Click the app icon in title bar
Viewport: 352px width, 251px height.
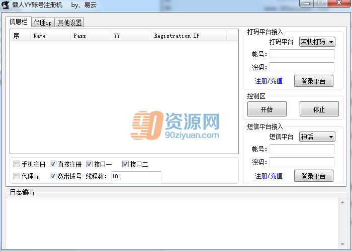click(6, 5)
